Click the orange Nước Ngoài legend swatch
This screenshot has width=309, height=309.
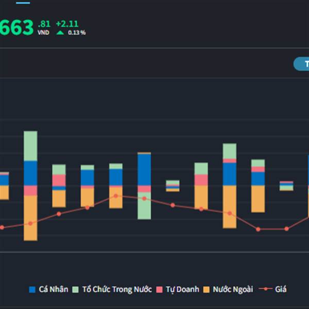point(207,289)
